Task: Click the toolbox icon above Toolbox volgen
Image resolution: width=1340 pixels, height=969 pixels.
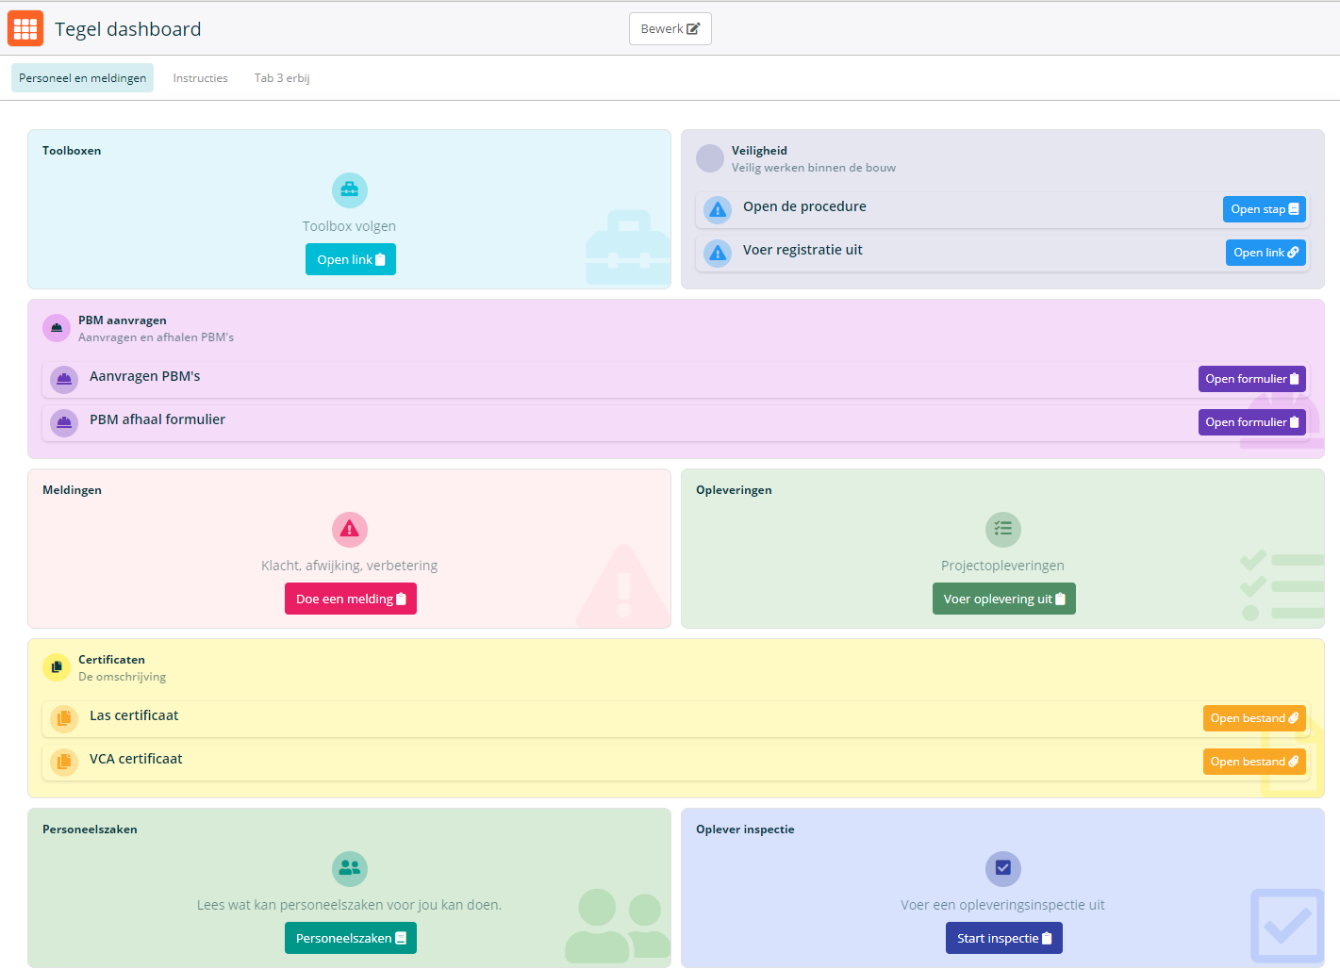Action: point(349,190)
